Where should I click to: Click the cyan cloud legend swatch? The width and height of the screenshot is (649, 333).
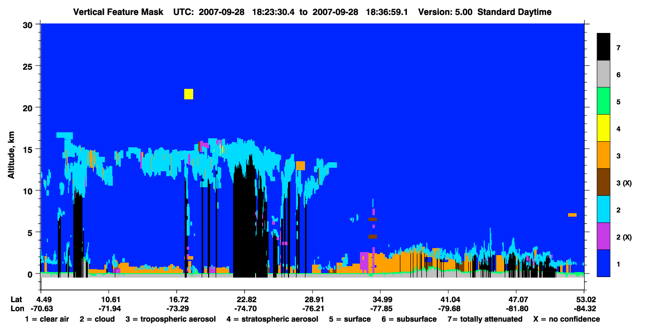pyautogui.click(x=604, y=209)
